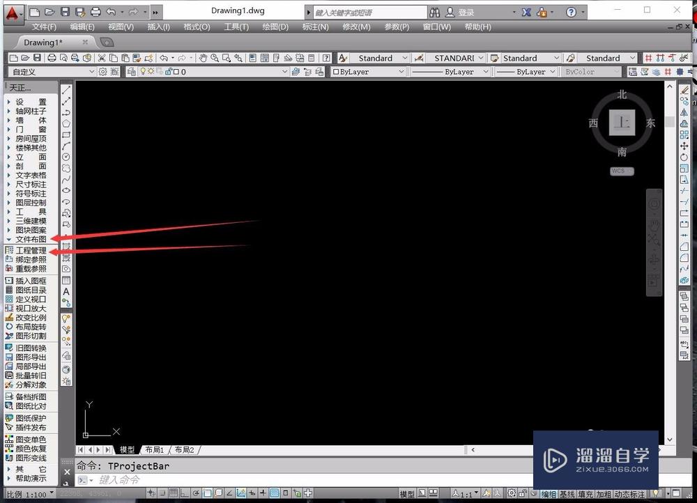
Task: Click the vertical scrollbar down arrow
Action: pyautogui.click(x=669, y=440)
